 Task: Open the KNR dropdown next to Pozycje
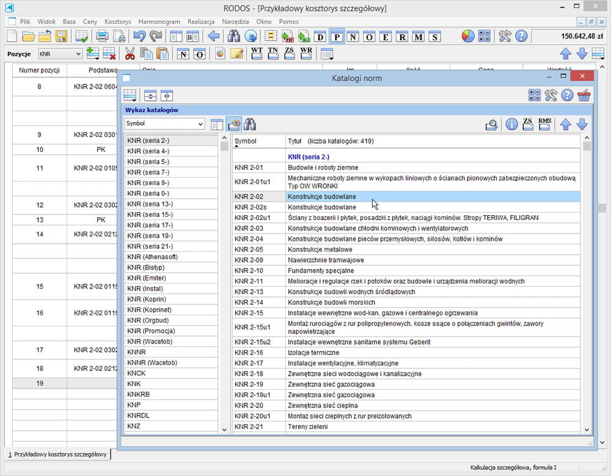pyautogui.click(x=60, y=54)
